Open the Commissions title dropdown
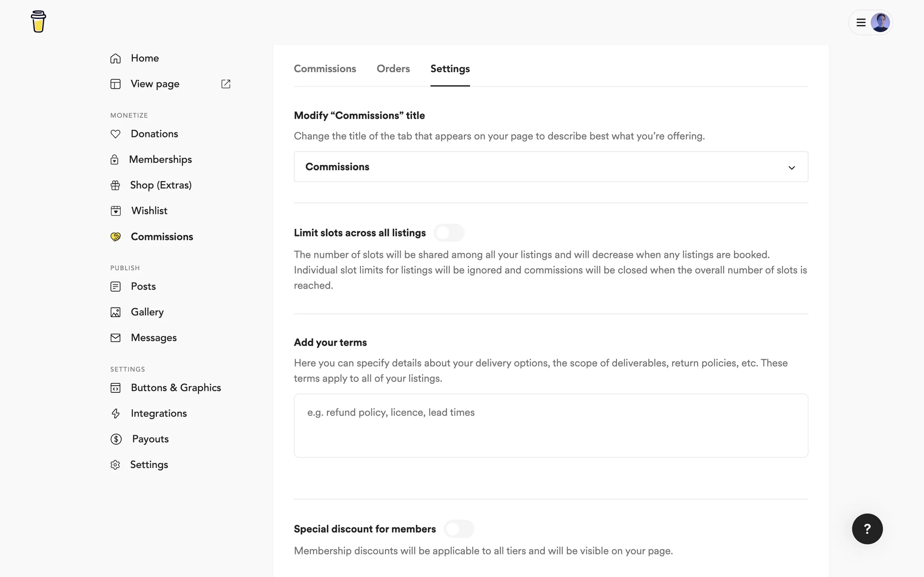The image size is (924, 577). [551, 167]
